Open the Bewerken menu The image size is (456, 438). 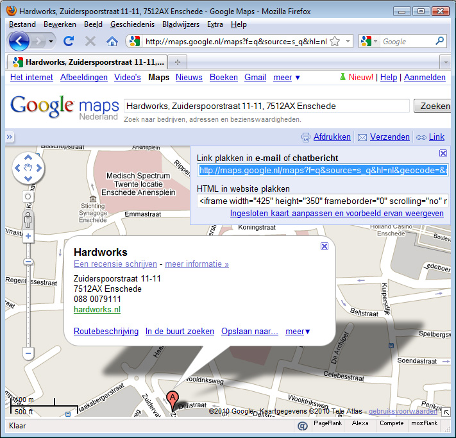[60, 24]
